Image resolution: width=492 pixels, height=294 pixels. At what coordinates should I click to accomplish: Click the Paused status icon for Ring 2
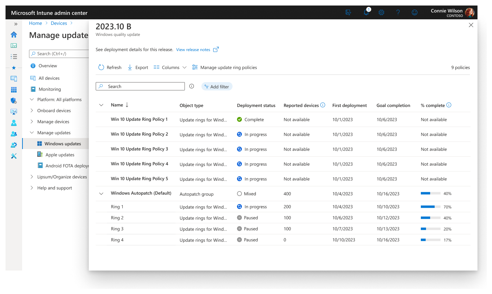239,218
